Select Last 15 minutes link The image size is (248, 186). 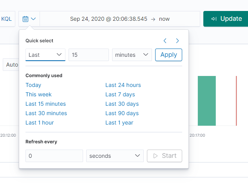click(45, 104)
